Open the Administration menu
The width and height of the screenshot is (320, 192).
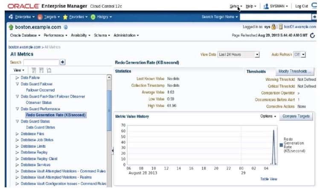(126, 35)
